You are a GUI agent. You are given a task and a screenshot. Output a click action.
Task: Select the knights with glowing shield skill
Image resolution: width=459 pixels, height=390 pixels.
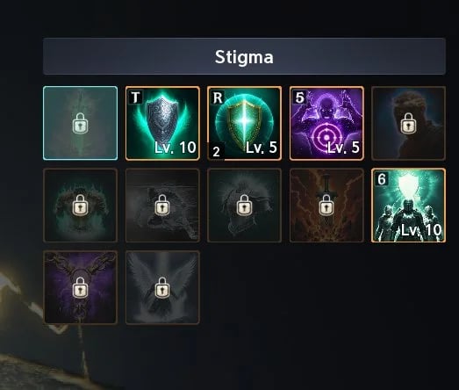tap(408, 206)
